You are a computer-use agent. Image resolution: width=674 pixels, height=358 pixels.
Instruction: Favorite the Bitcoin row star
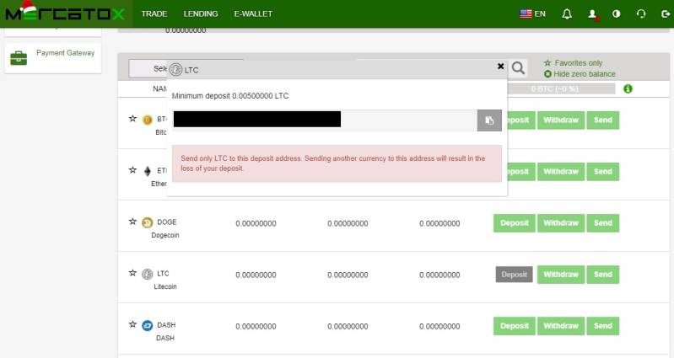tap(132, 119)
